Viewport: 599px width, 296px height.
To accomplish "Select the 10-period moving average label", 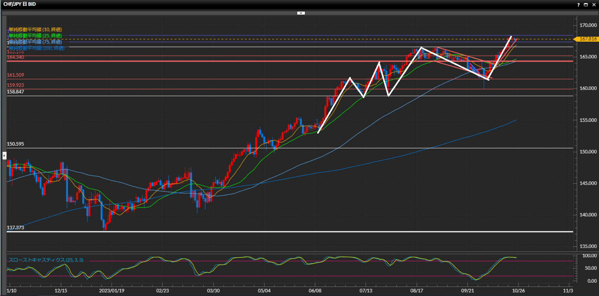I will [35, 30].
